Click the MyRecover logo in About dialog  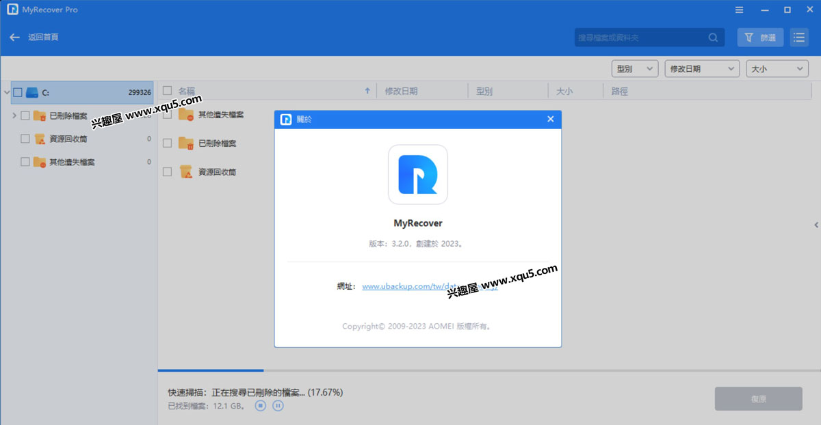[418, 174]
